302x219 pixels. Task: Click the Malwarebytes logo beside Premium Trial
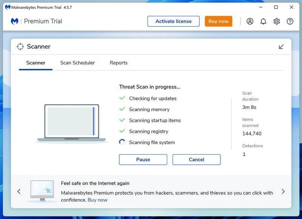(x=15, y=21)
